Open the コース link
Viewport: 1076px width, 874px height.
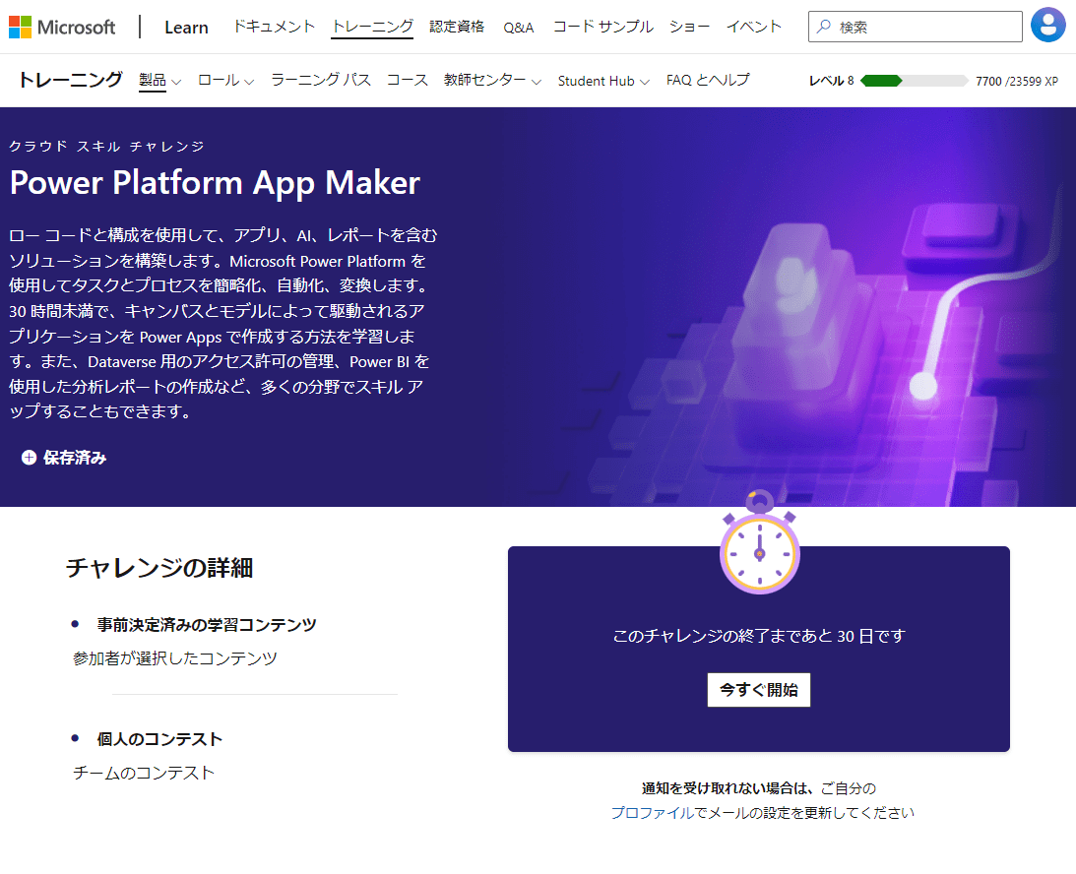point(408,81)
